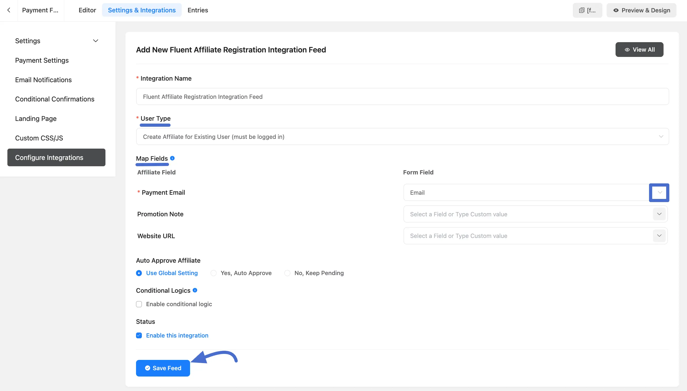Open the Map Fields info tooltip icon
This screenshot has height=391, width=687.
click(173, 158)
